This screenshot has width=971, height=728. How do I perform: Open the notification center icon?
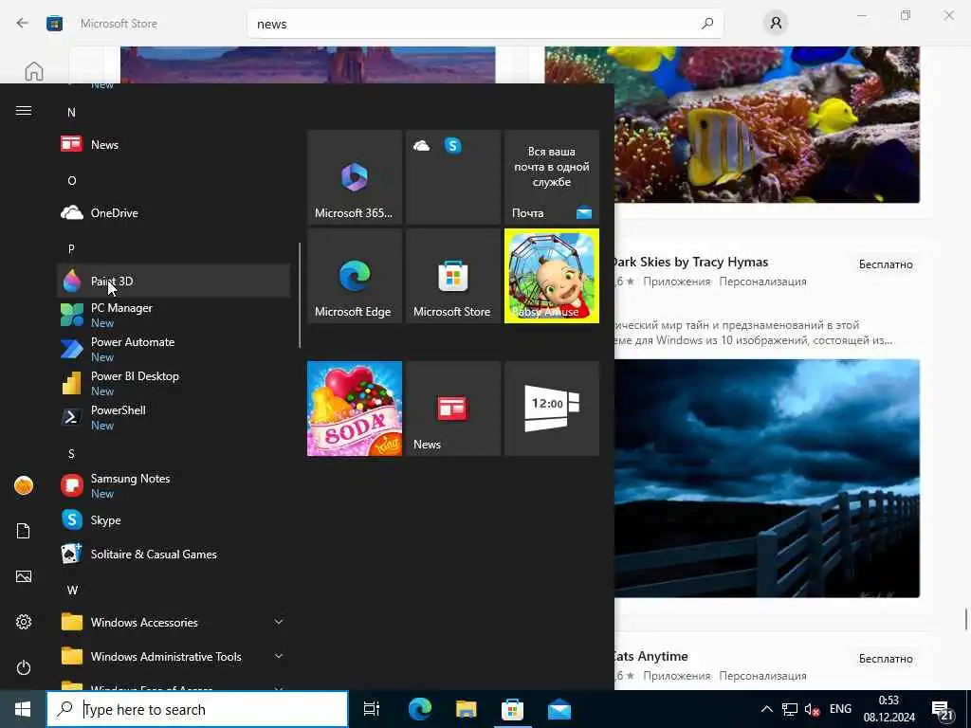click(942, 711)
